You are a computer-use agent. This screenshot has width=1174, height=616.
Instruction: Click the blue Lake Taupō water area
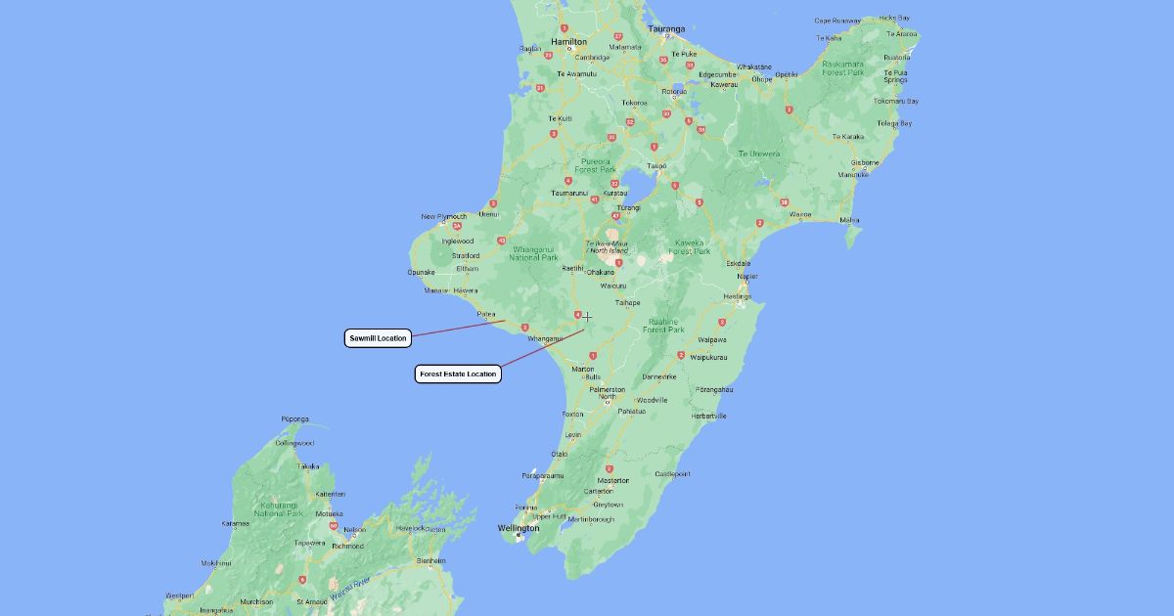pyautogui.click(x=641, y=183)
